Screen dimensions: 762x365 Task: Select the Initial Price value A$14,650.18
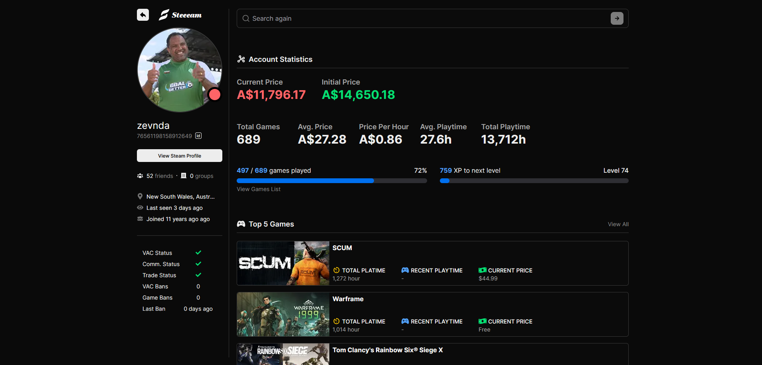pos(358,95)
